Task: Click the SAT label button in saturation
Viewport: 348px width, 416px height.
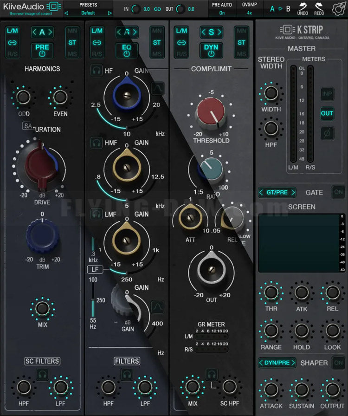Action: pyautogui.click(x=28, y=126)
